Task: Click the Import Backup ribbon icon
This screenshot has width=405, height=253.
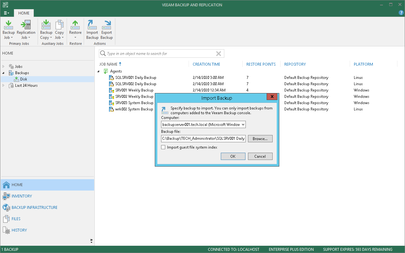Action: 92,30
